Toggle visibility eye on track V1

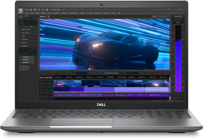(x=45, y=90)
